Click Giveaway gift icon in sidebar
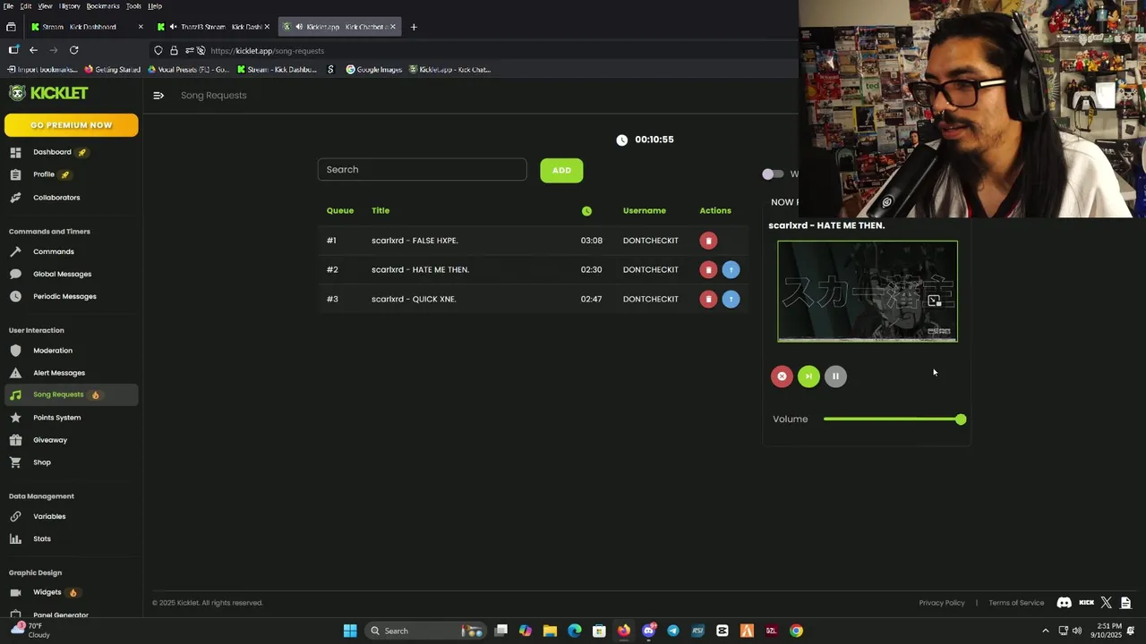 15,440
